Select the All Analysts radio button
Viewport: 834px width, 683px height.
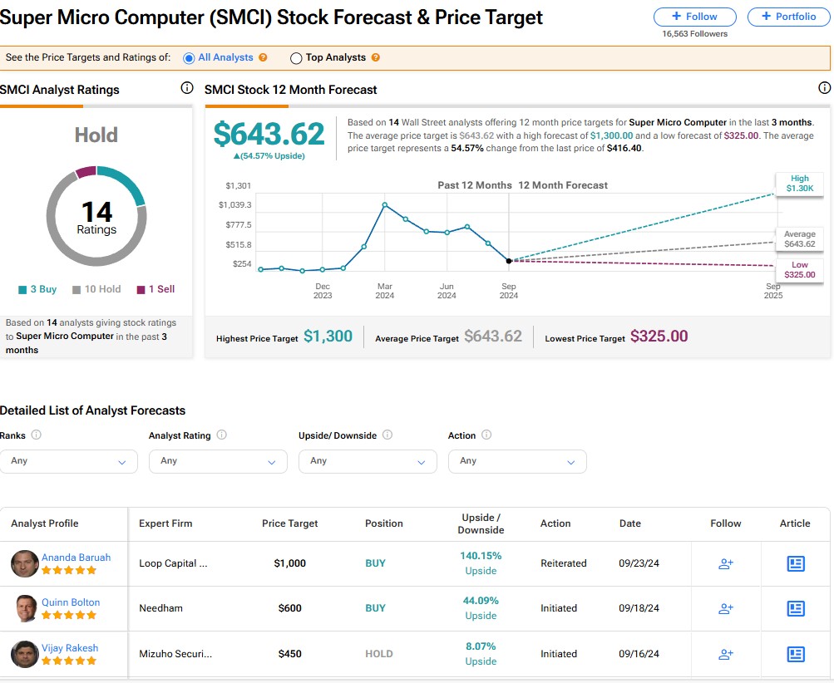[190, 58]
